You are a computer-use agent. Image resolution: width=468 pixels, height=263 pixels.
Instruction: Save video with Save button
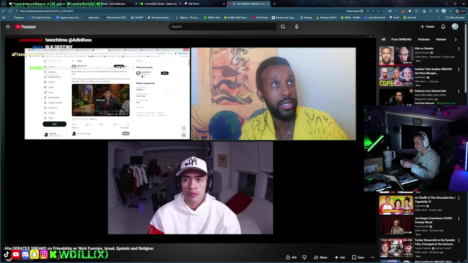(358, 258)
